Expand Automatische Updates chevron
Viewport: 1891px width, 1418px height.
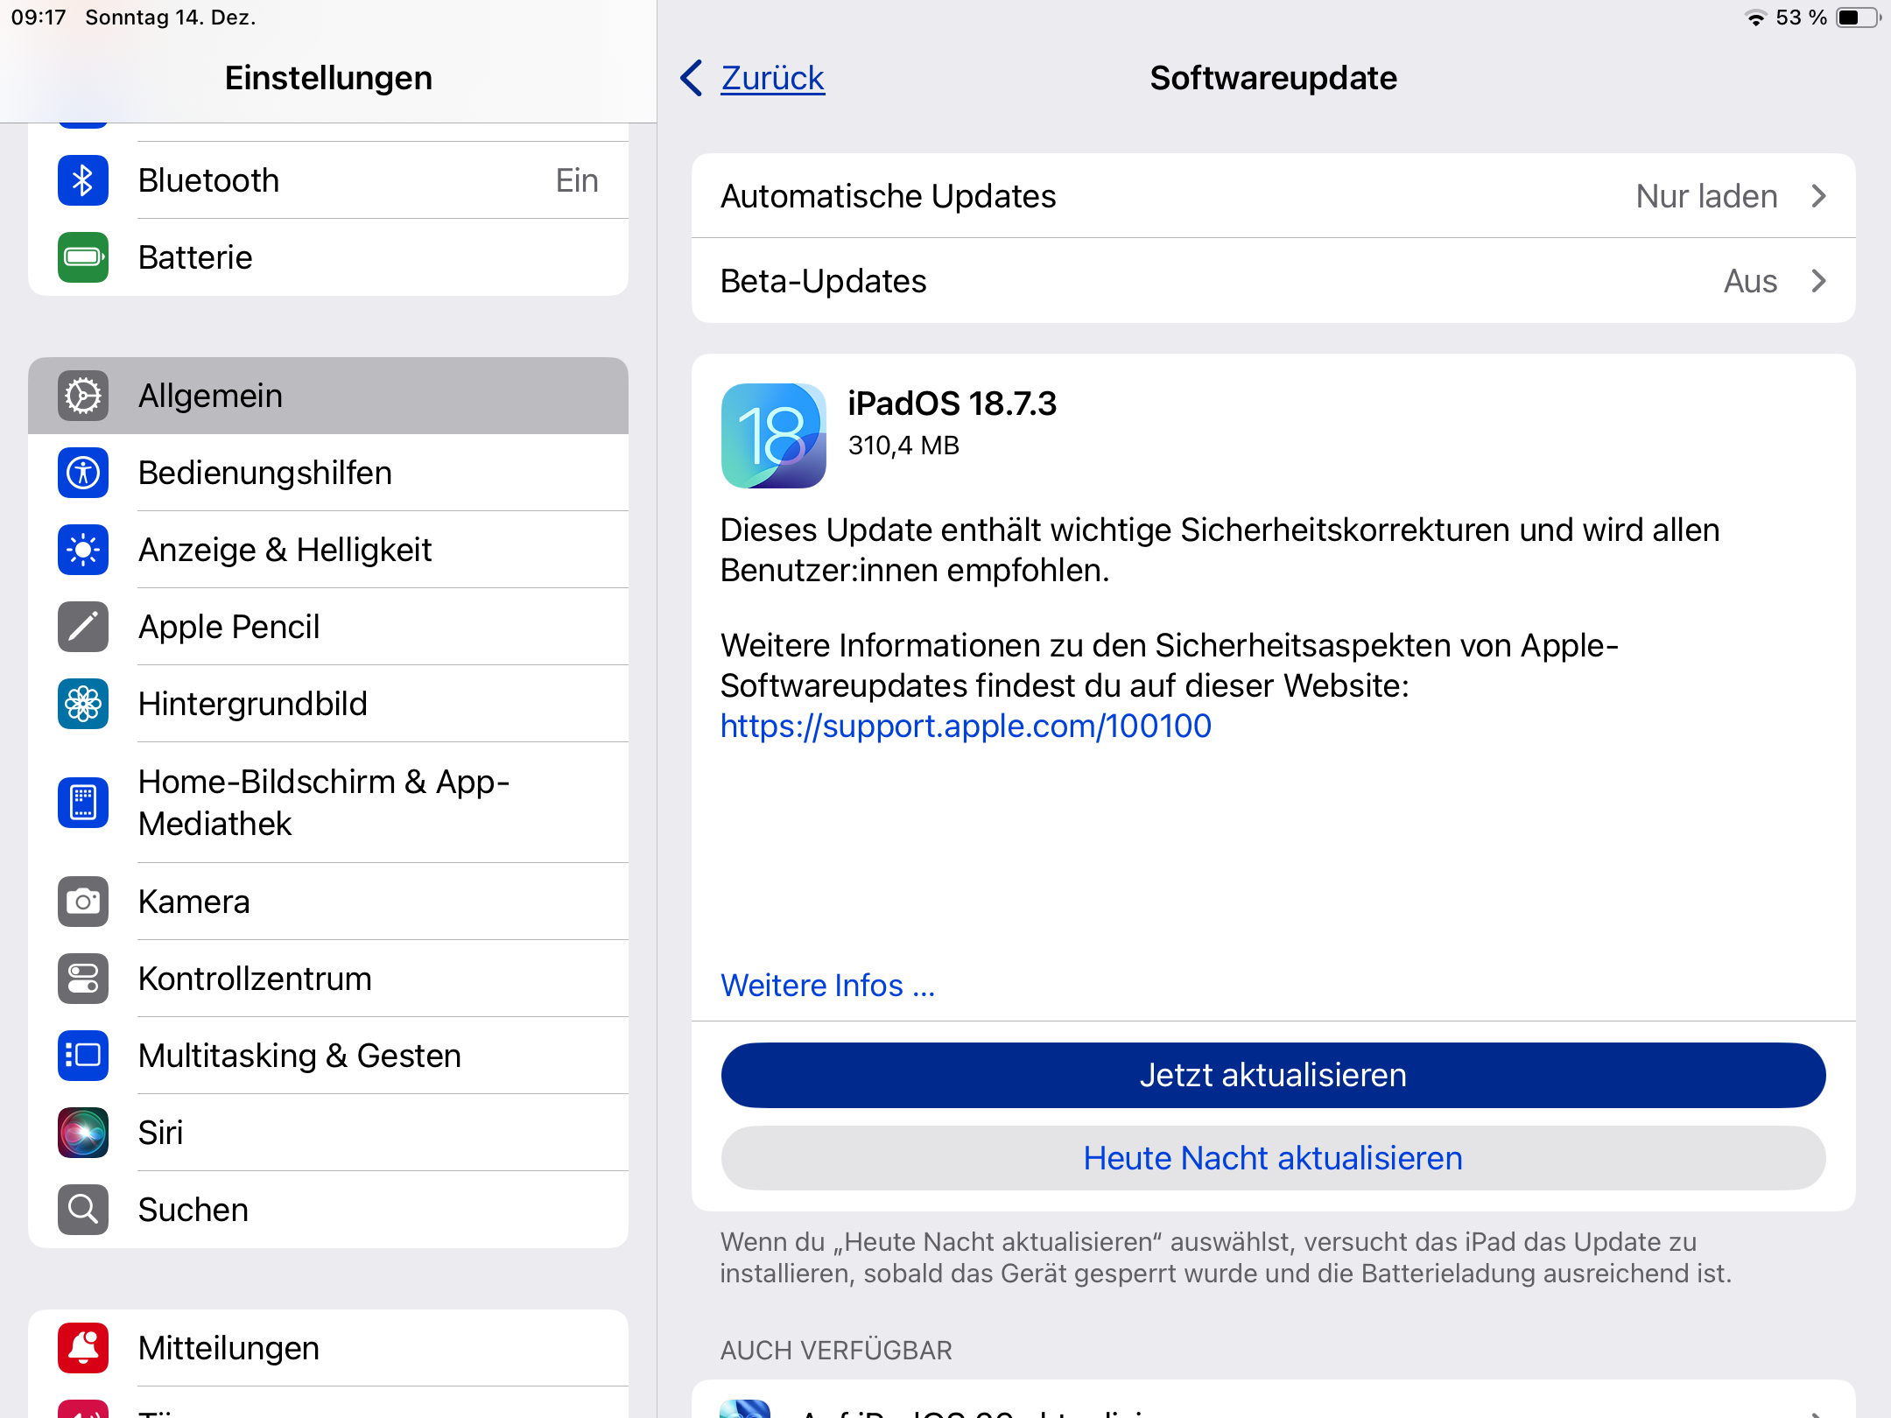pos(1818,196)
